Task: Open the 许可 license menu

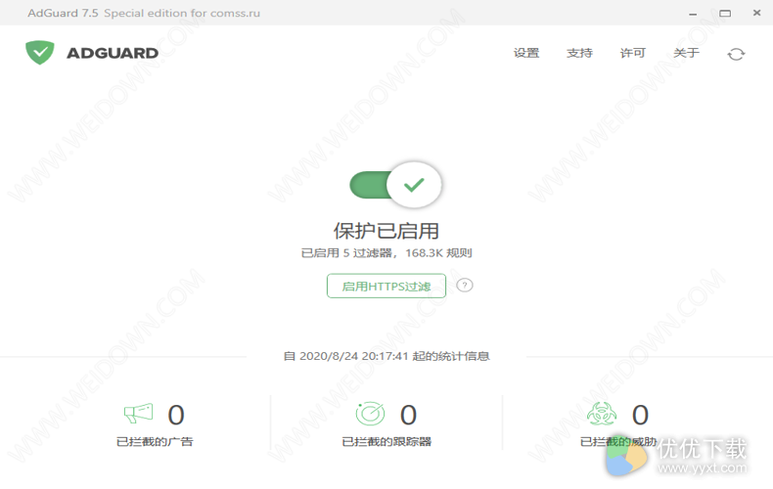Action: coord(632,53)
